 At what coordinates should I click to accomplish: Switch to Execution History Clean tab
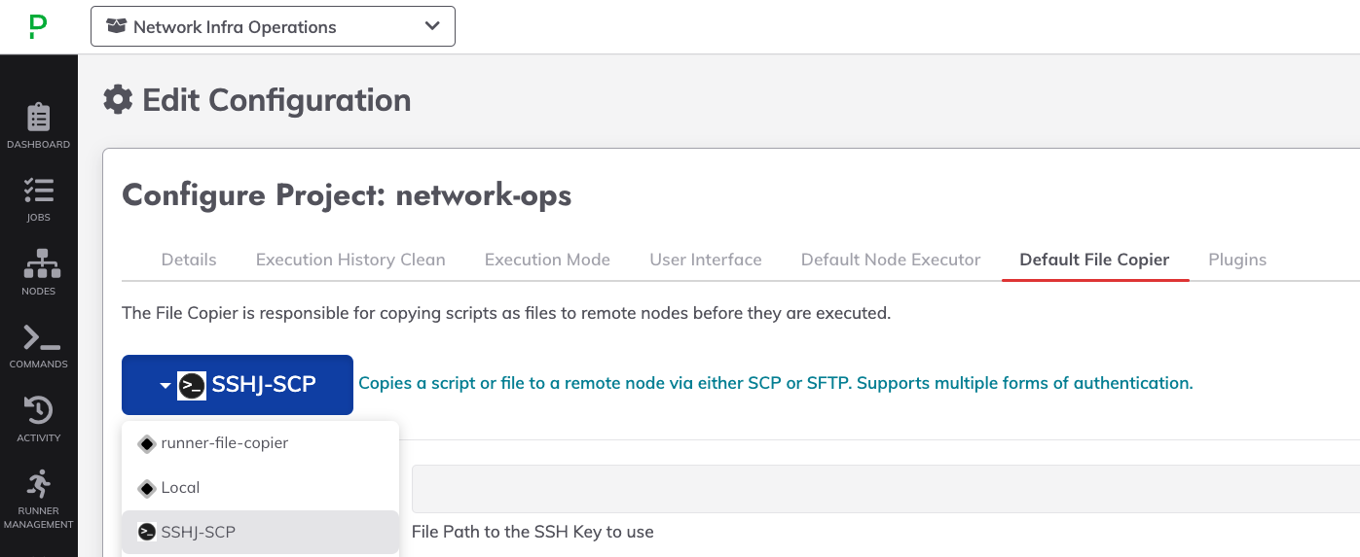click(350, 260)
